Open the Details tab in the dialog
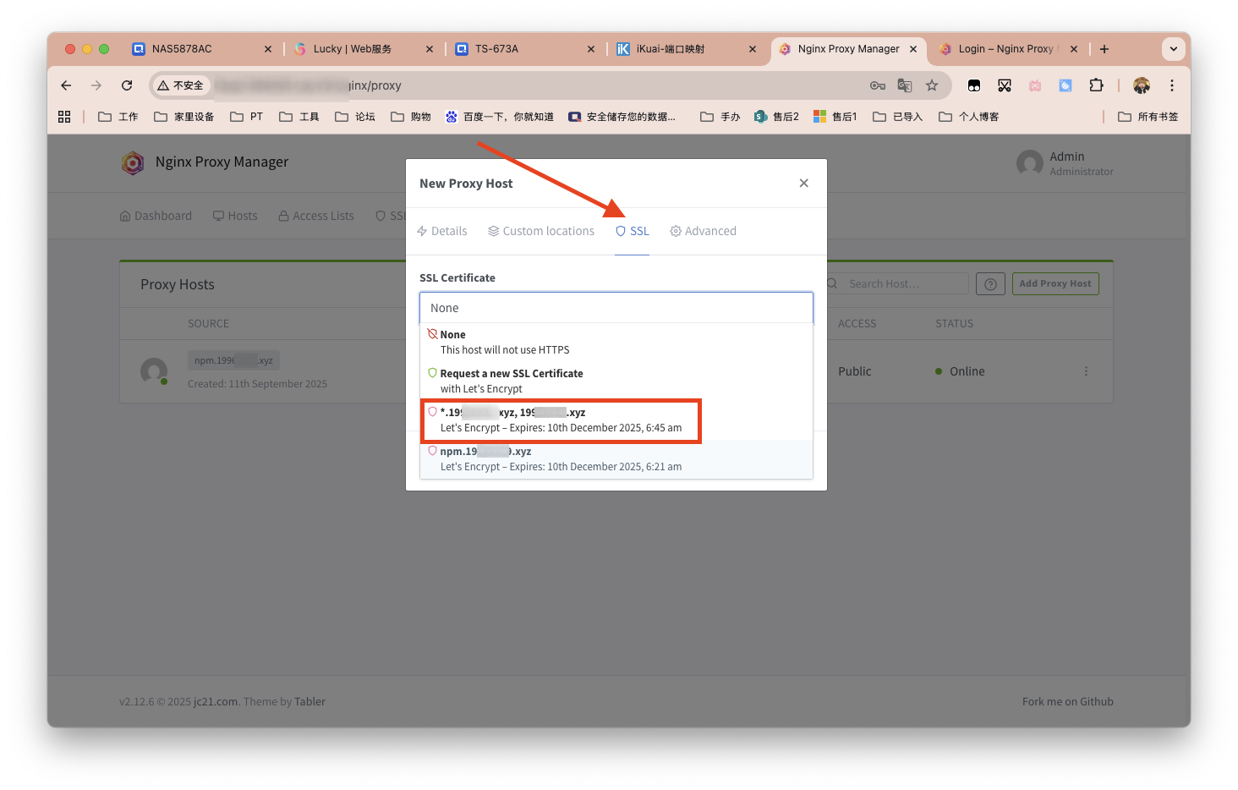This screenshot has width=1238, height=790. pos(441,231)
